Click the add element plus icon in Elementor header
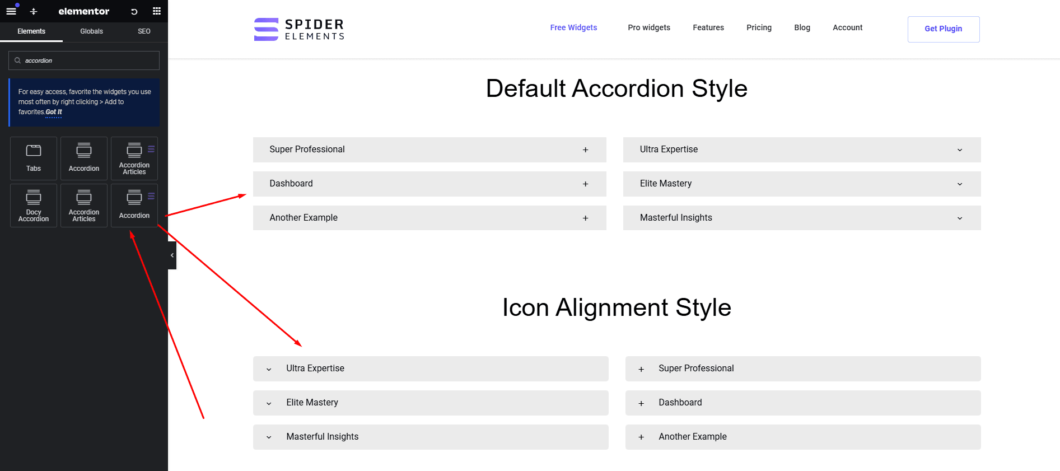 click(x=34, y=11)
